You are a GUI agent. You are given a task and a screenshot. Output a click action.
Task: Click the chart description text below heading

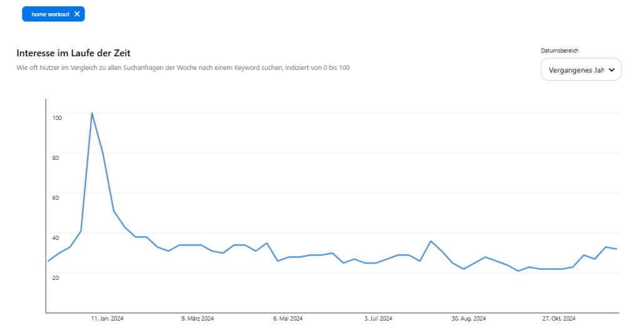point(182,67)
